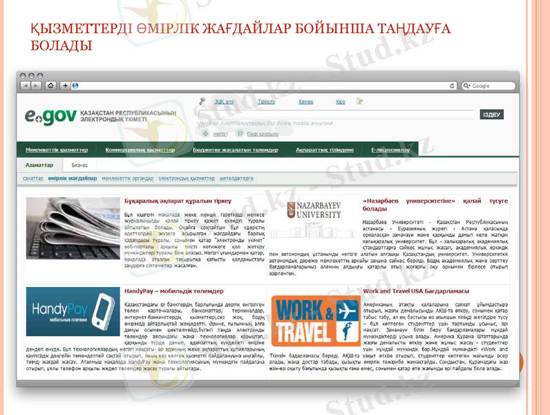Switch to the Азаматтар tab
The width and height of the screenshot is (550, 415).
pyautogui.click(x=39, y=165)
